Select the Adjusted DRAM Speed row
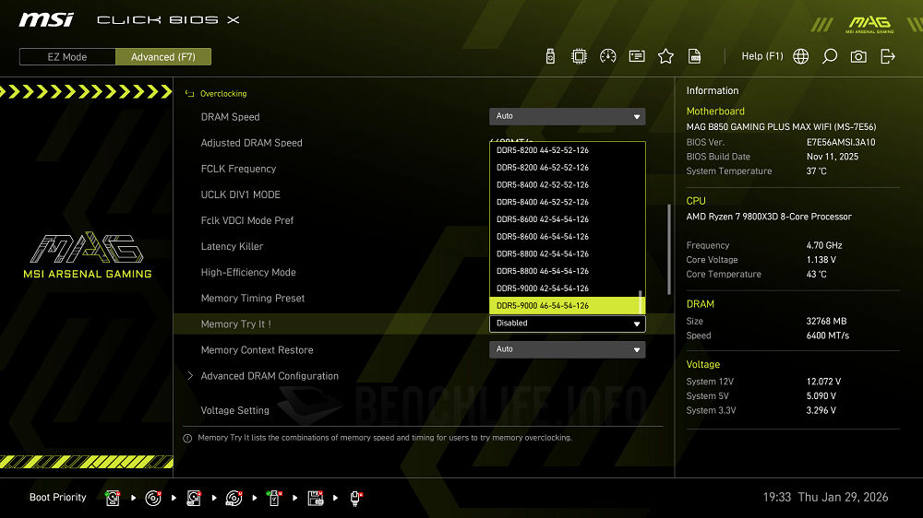Screen dimensions: 923x518 coord(251,143)
